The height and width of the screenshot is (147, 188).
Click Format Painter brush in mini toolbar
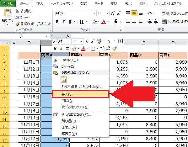pos(115,48)
